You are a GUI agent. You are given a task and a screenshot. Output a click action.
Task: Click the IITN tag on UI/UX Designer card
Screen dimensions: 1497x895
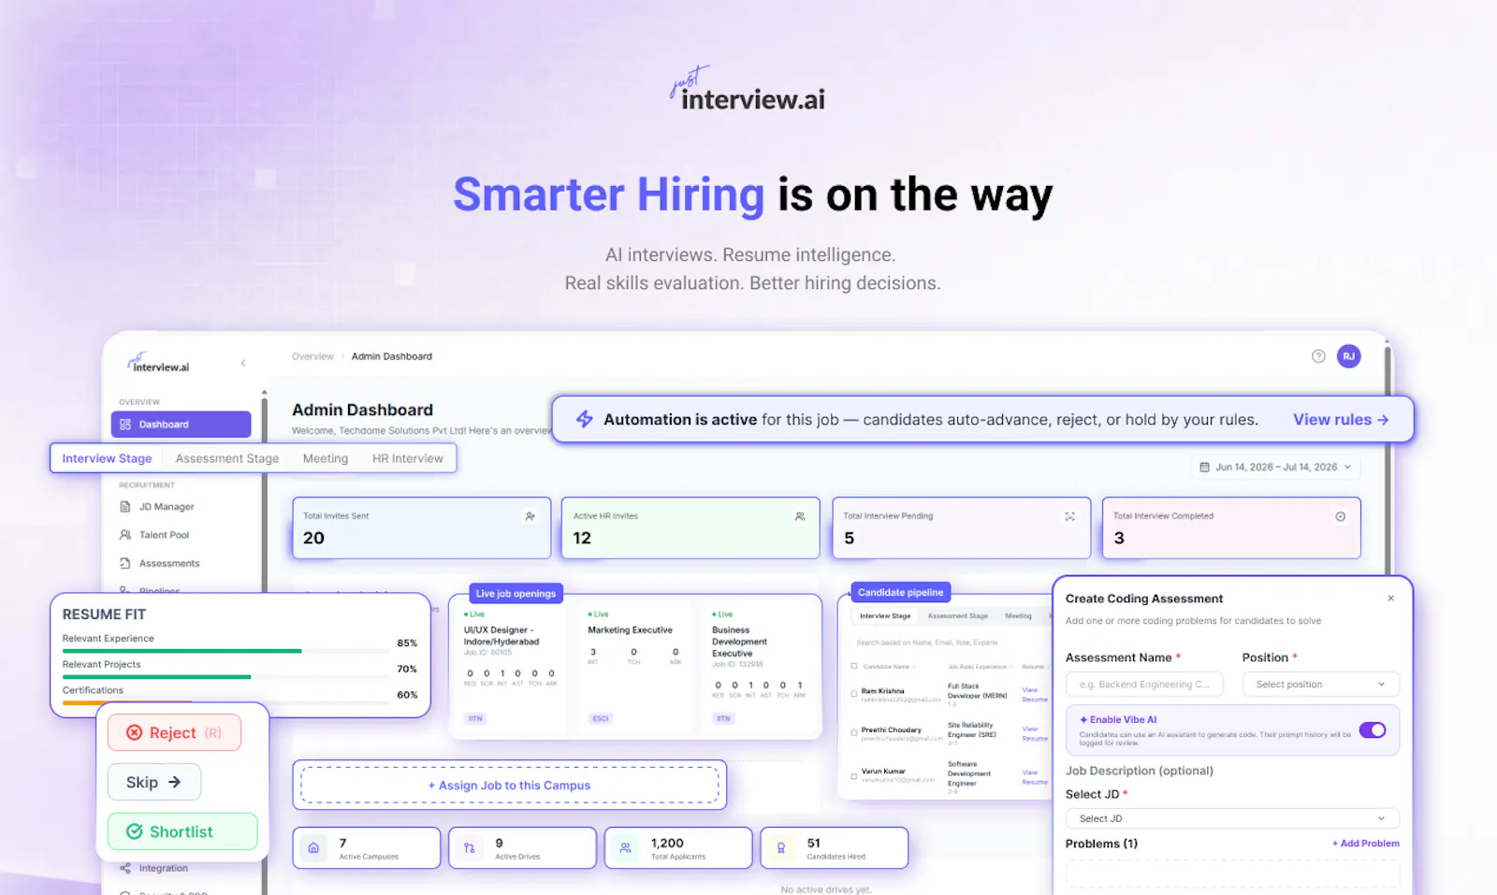point(475,718)
